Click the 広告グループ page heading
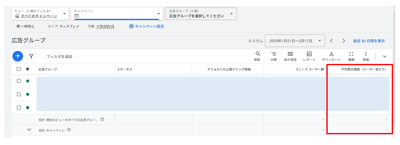Screen dimensions: 400x145 coord(29,40)
